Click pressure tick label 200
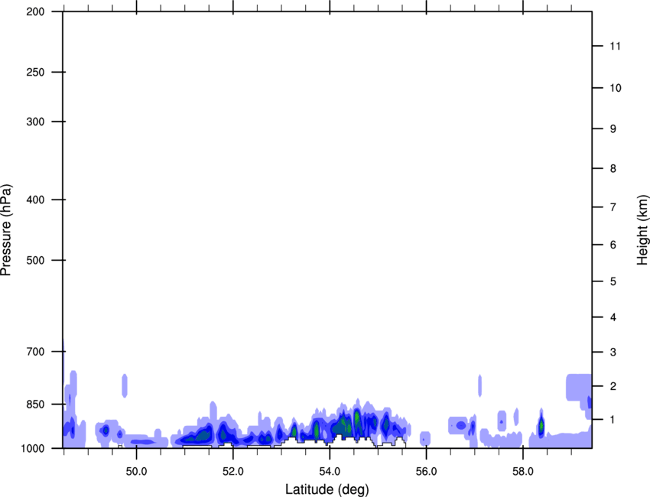The height and width of the screenshot is (497, 650). [35, 11]
